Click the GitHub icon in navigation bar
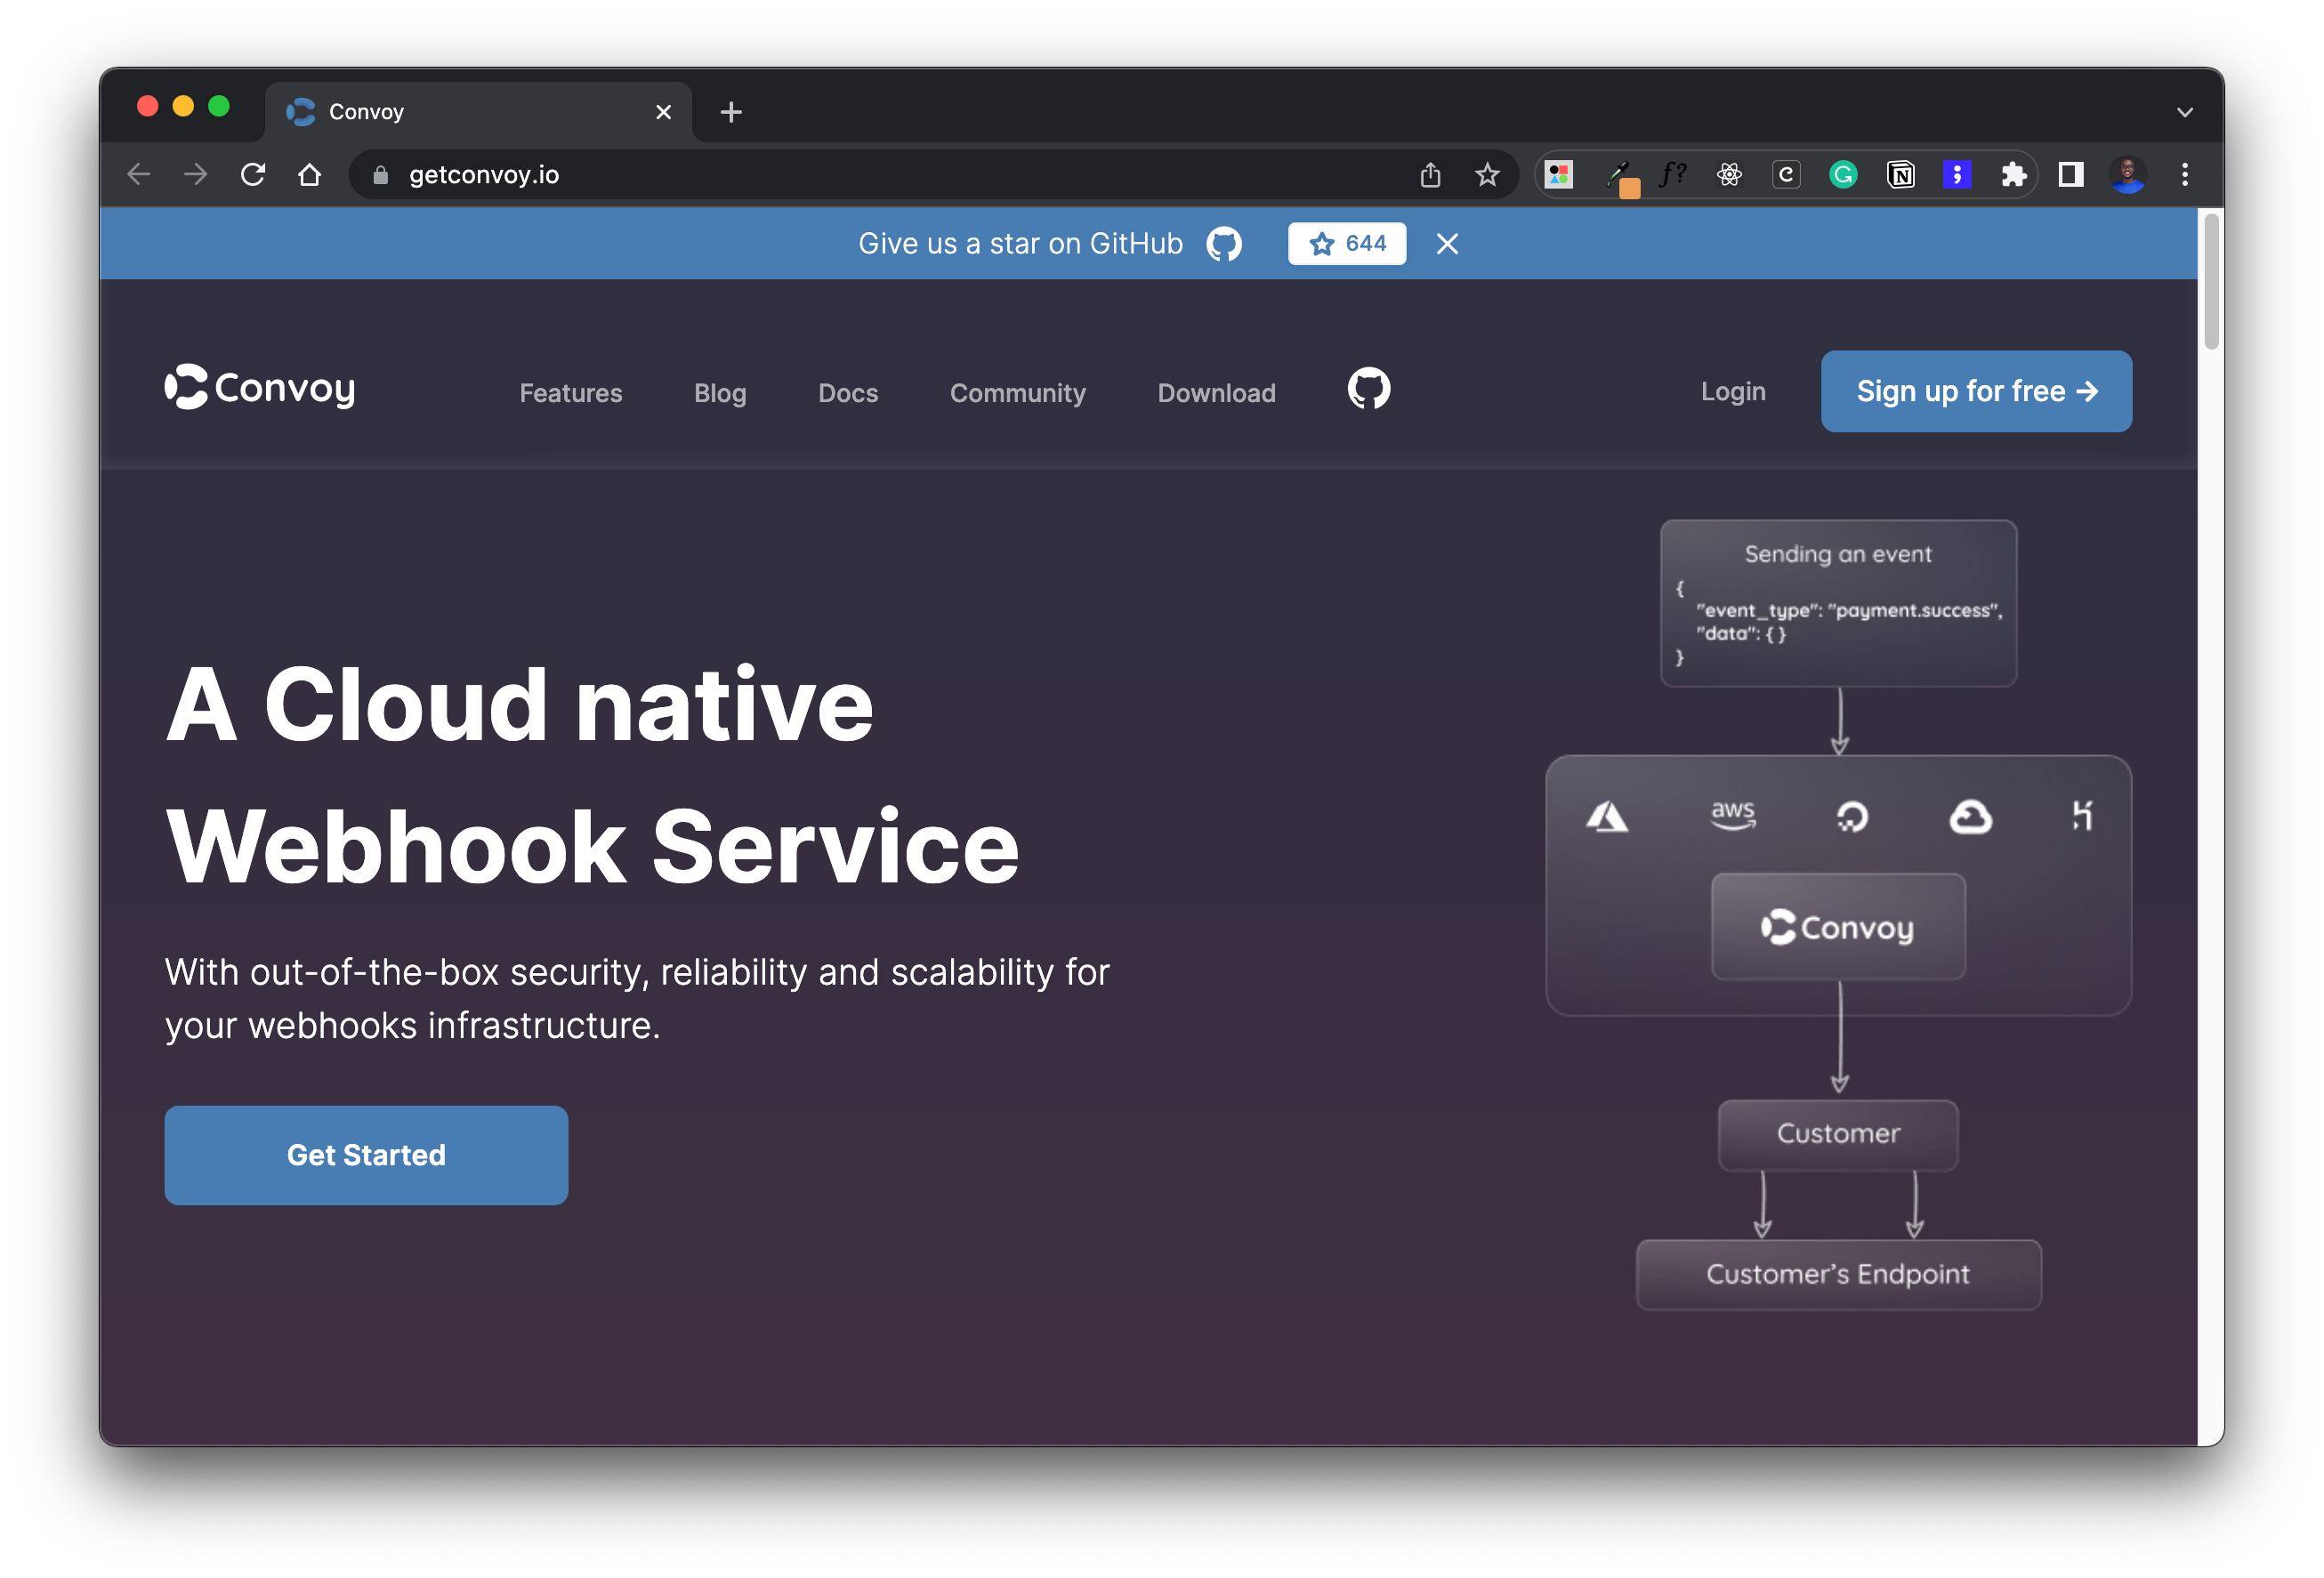The width and height of the screenshot is (2324, 1578). pos(1368,389)
